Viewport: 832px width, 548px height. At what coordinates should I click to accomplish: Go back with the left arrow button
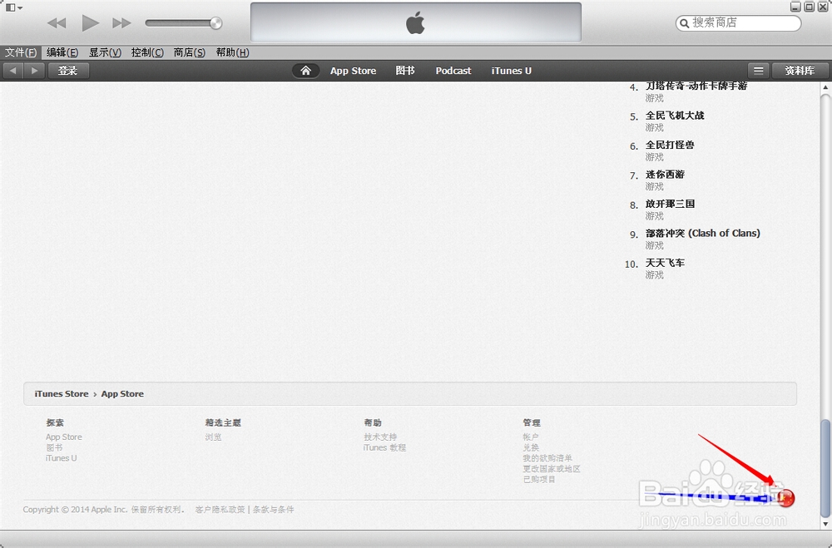[x=12, y=71]
